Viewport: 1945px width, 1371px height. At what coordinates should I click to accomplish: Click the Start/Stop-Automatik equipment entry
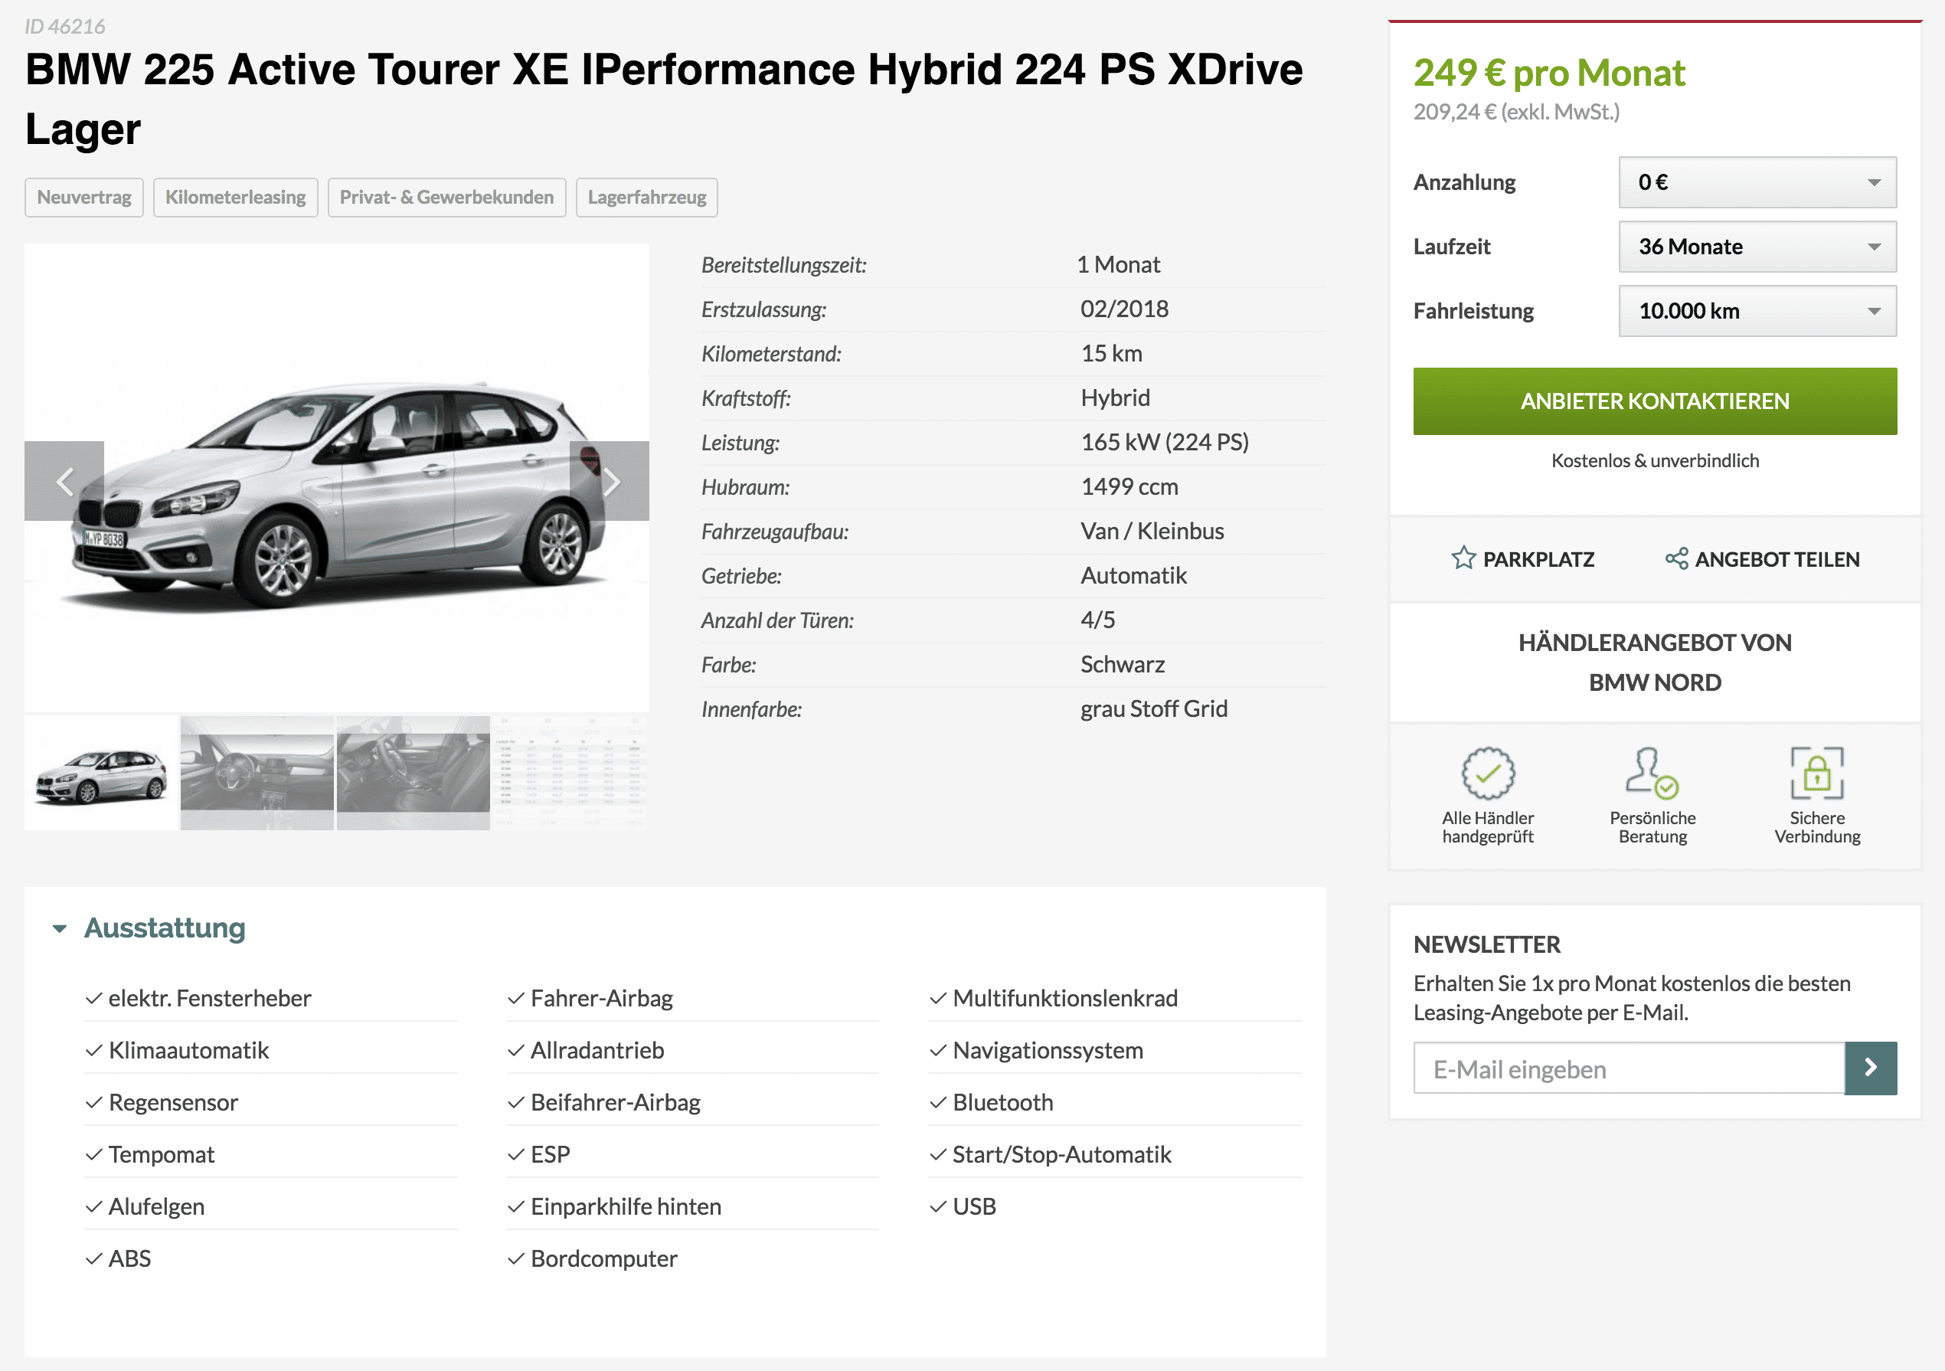click(1061, 1155)
